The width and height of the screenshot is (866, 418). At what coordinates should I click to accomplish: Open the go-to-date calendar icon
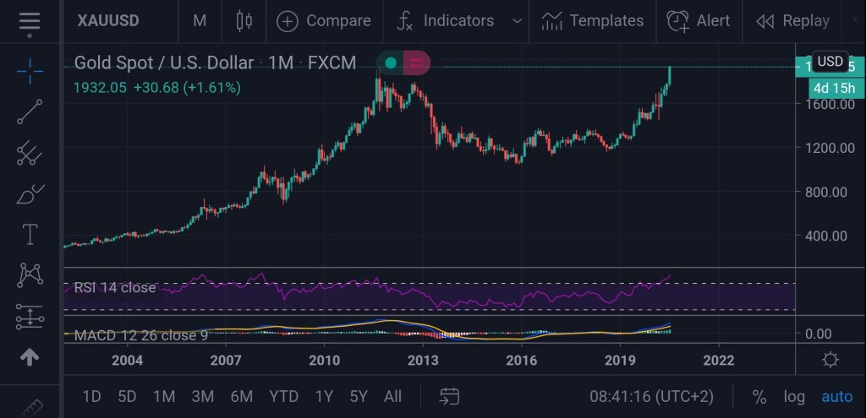[449, 396]
